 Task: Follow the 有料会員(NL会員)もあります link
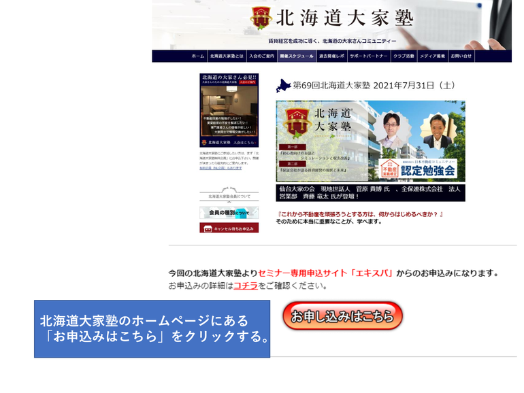coord(220,169)
